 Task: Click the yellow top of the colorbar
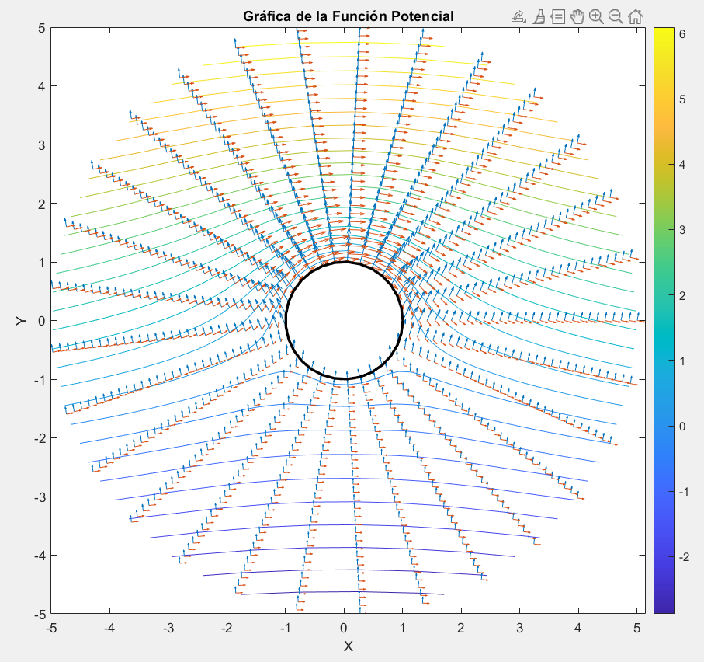click(664, 35)
